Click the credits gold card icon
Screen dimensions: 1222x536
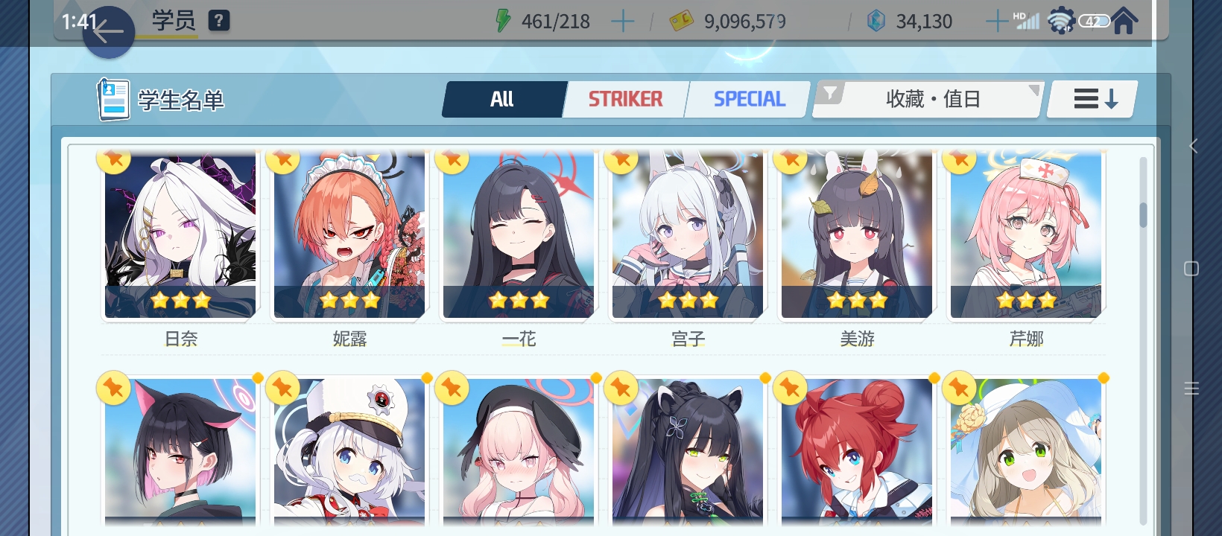pos(680,21)
